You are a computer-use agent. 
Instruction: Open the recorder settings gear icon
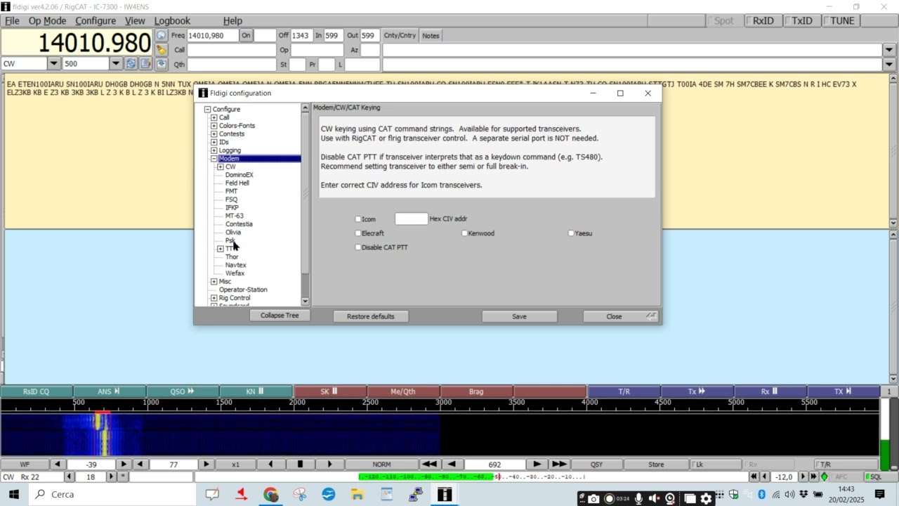pyautogui.click(x=706, y=499)
